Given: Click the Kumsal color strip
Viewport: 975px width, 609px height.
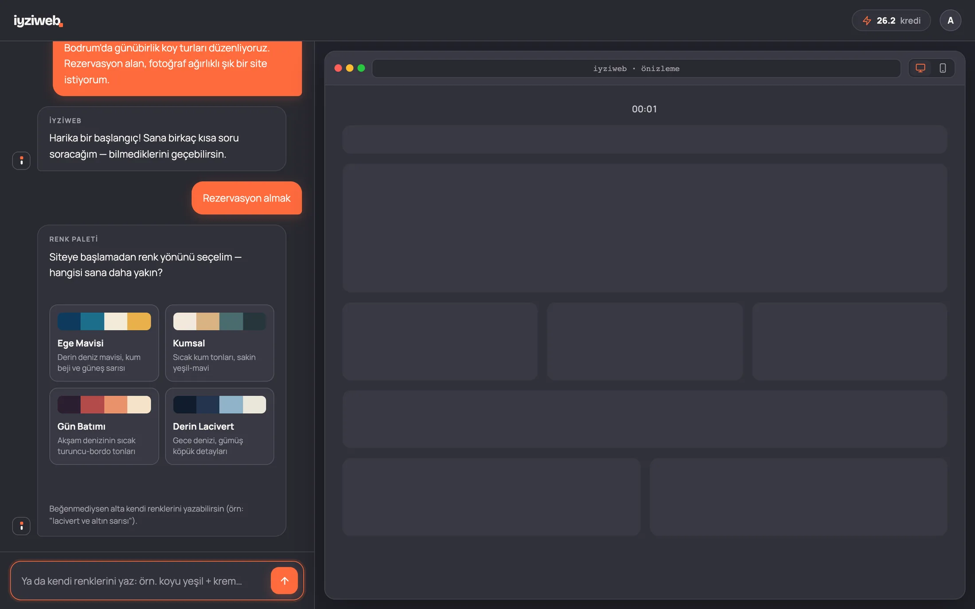Looking at the screenshot, I should (219, 321).
